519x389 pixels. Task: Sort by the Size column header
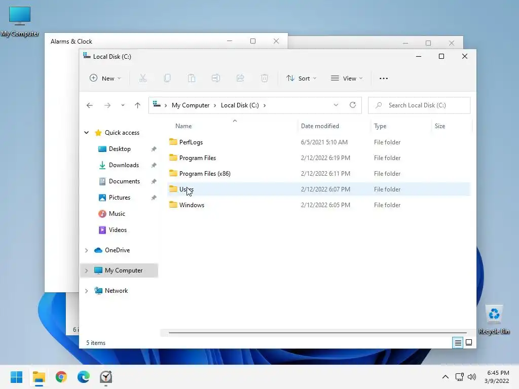tap(439, 126)
